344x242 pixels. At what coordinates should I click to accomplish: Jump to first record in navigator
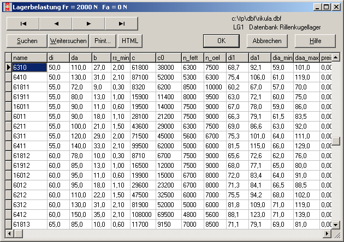coord(23,23)
